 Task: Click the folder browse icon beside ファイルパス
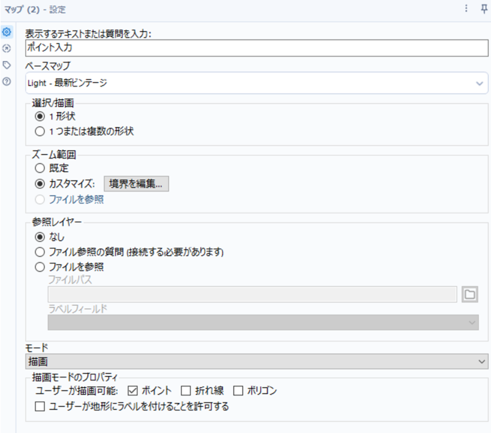coord(469,293)
